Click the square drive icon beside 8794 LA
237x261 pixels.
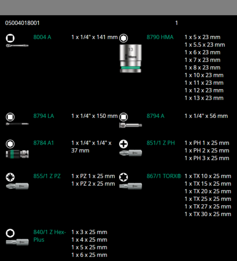pos(10,117)
